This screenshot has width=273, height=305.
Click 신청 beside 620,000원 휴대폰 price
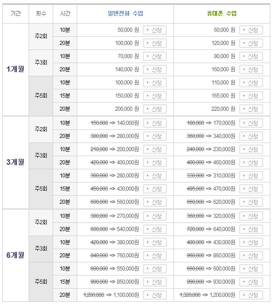pyautogui.click(x=251, y=202)
